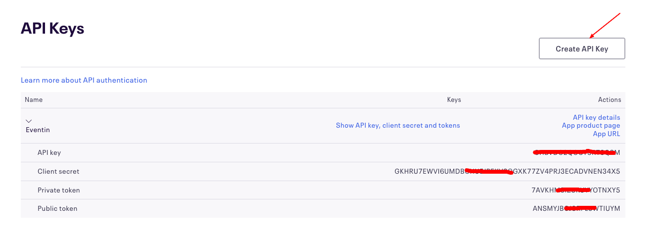The image size is (660, 240).
Task: Collapse the Eventin row chevron
Action: click(x=29, y=121)
